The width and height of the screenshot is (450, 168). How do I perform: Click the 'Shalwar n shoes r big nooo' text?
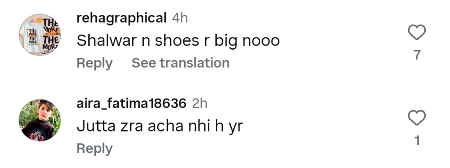[178, 41]
